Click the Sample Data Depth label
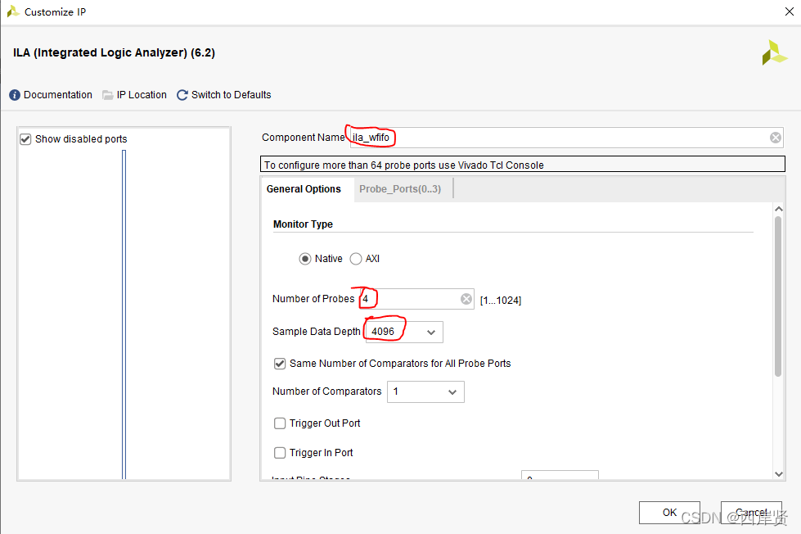This screenshot has width=801, height=534. (x=316, y=332)
